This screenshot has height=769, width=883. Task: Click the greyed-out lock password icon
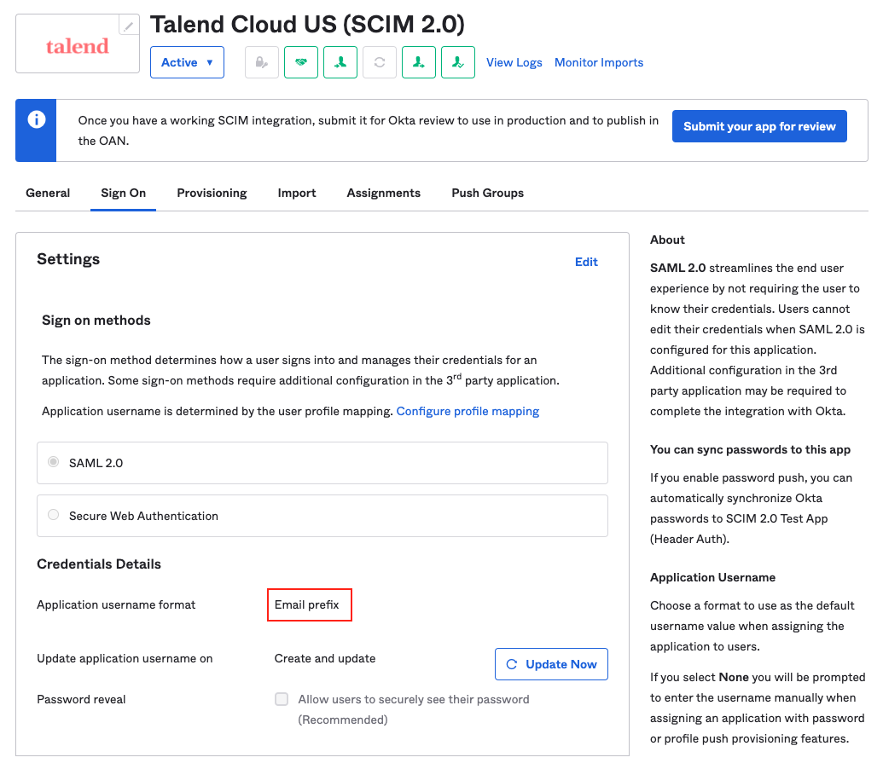[x=262, y=62]
